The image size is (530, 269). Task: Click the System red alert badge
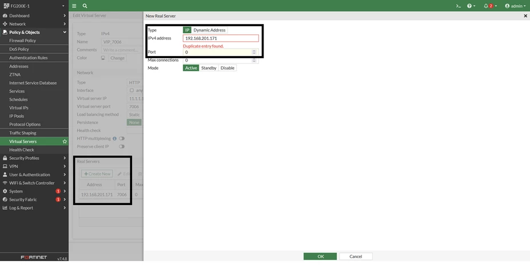tap(58, 191)
